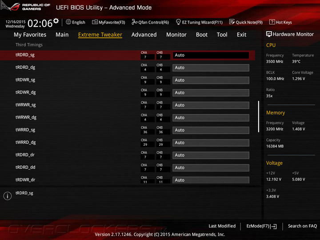Click Search on FAQ link
320x240 pixels.
[303, 226]
